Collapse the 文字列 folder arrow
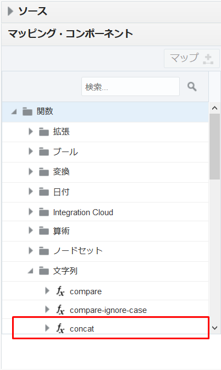The image size is (221, 370). tap(30, 271)
